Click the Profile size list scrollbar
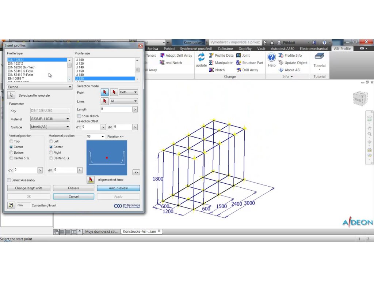Image resolution: width=374 pixels, height=281 pixels. coord(137,70)
